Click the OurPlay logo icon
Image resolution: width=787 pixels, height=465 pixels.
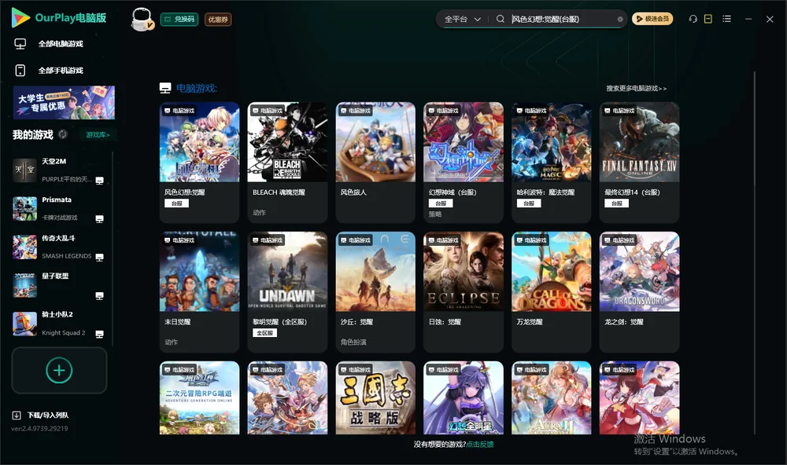click(x=20, y=17)
